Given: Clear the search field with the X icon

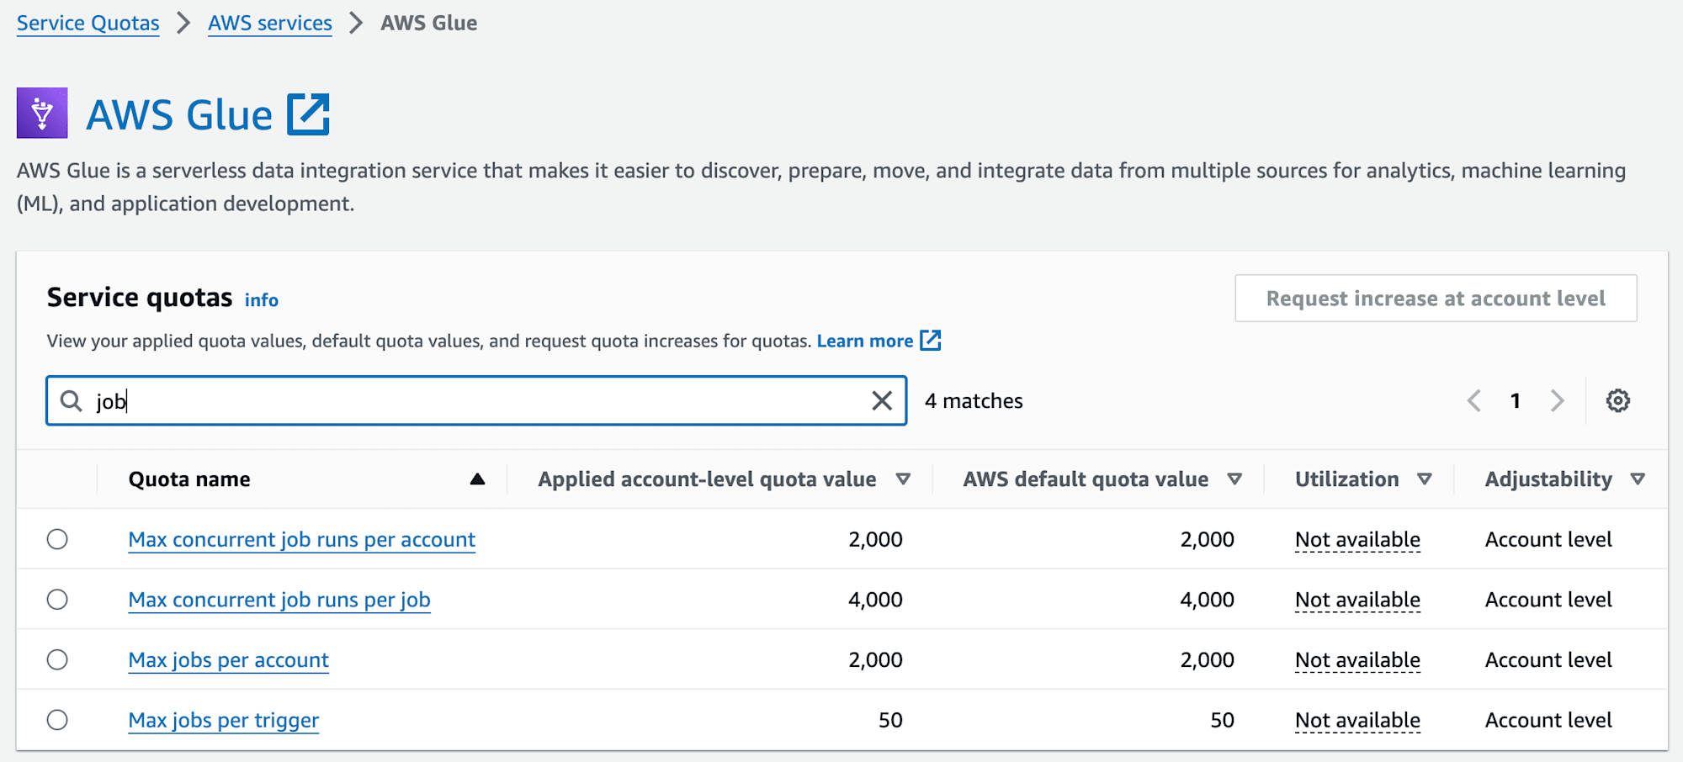Looking at the screenshot, I should [x=881, y=401].
